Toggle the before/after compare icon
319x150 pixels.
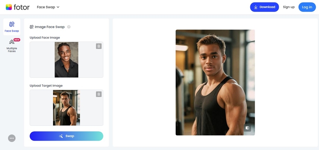pos(247,128)
